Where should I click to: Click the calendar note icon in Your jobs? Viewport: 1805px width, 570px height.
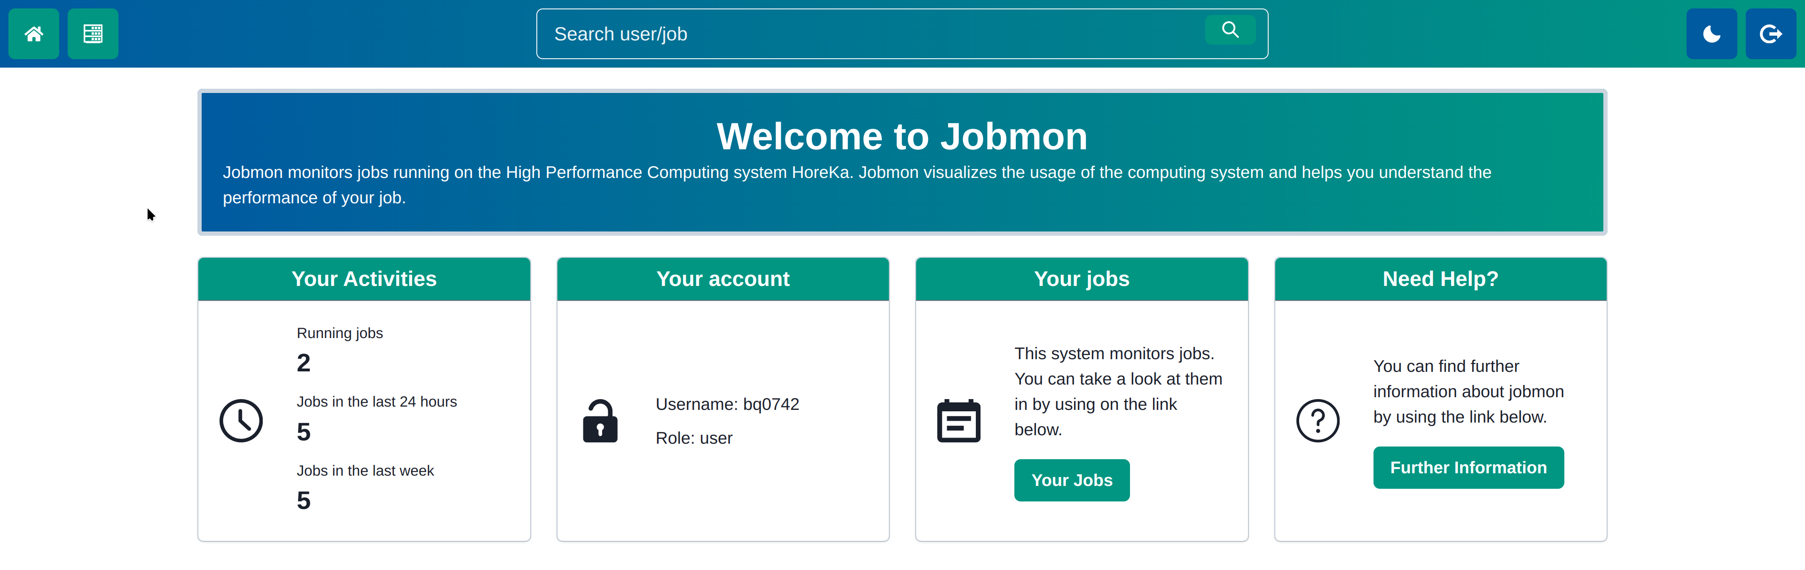[x=958, y=421]
